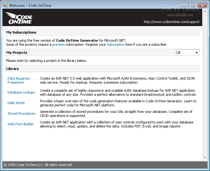Screen dimensions: 210x171
Task: Click the 'Please start by selecting a project' text
Action: [x=46, y=61]
